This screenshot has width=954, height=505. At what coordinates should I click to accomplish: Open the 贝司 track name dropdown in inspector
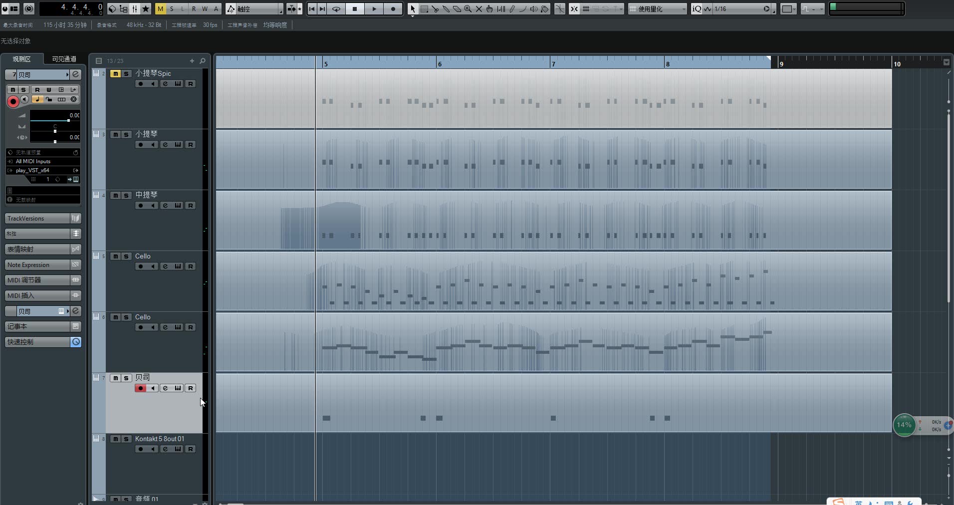43,74
